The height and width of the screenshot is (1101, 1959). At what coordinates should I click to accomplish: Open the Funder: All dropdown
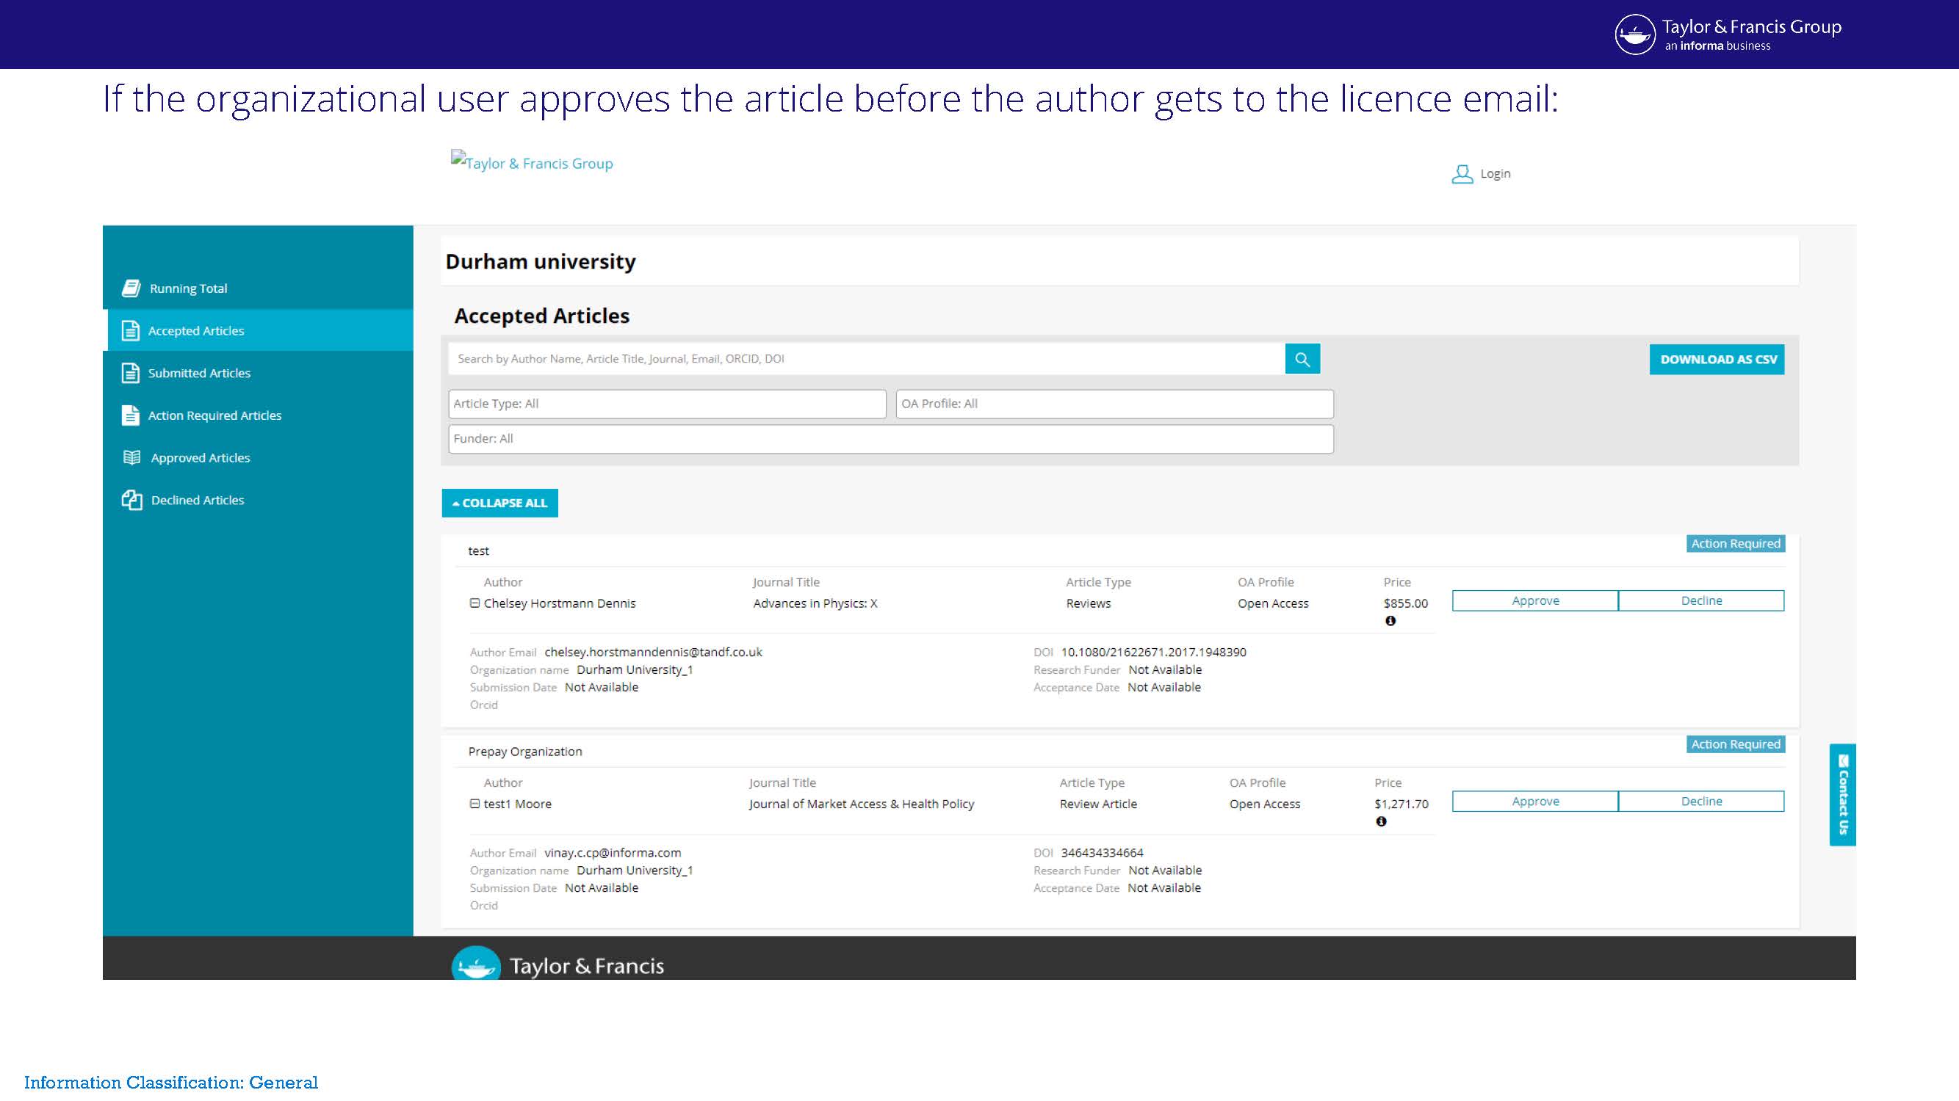coord(890,439)
